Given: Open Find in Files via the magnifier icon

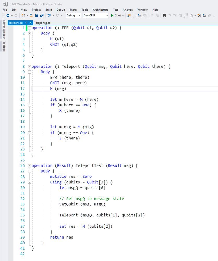Looking at the screenshot, I should point(128,16).
